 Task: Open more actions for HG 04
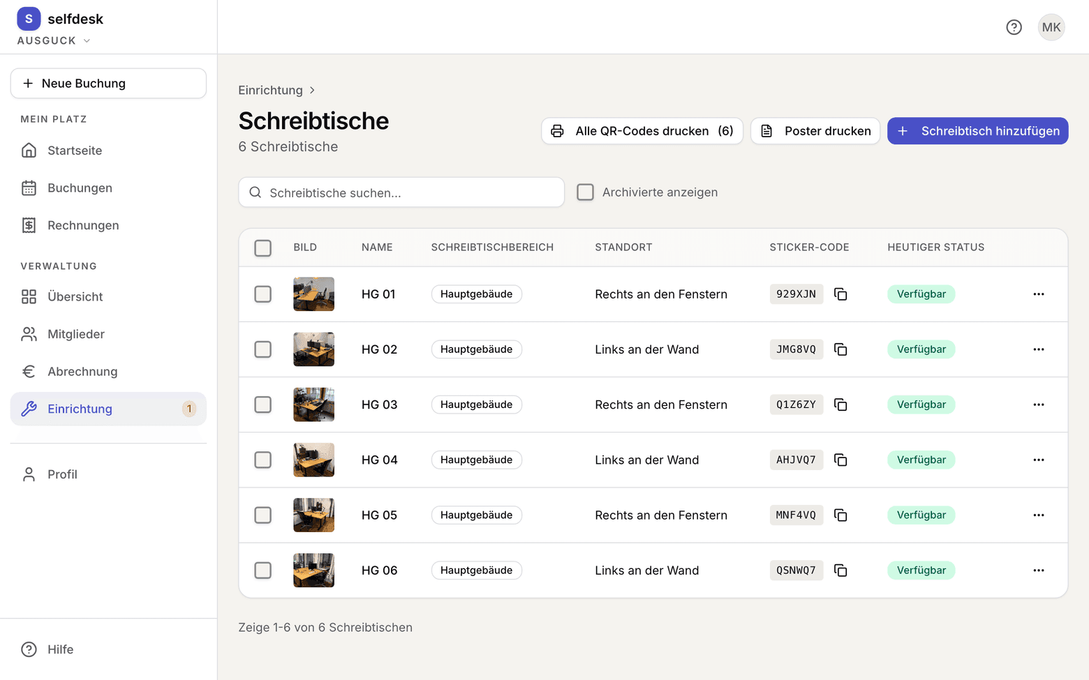point(1039,460)
